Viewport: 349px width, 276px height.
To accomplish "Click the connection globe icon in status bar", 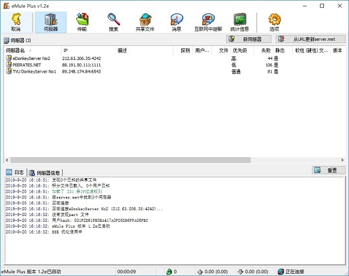I will pyautogui.click(x=281, y=271).
